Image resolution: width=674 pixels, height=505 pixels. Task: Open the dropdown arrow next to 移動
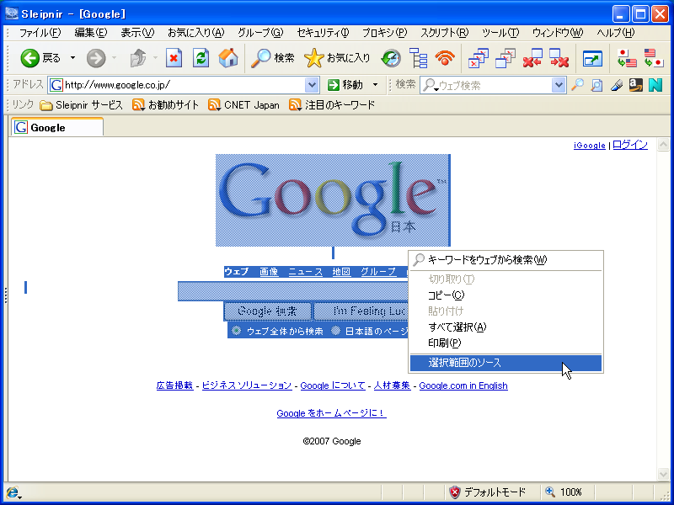click(x=375, y=85)
